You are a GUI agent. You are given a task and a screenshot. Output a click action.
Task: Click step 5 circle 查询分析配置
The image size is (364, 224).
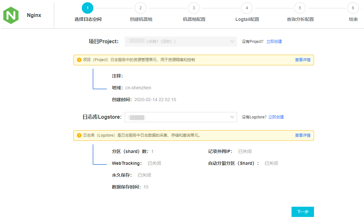coord(300,8)
